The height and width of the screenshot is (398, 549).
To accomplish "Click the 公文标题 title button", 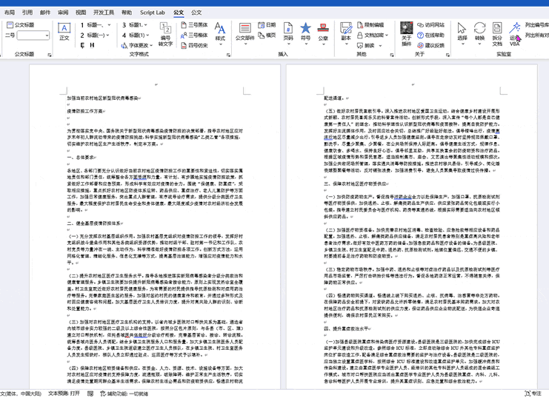I will tap(20, 25).
